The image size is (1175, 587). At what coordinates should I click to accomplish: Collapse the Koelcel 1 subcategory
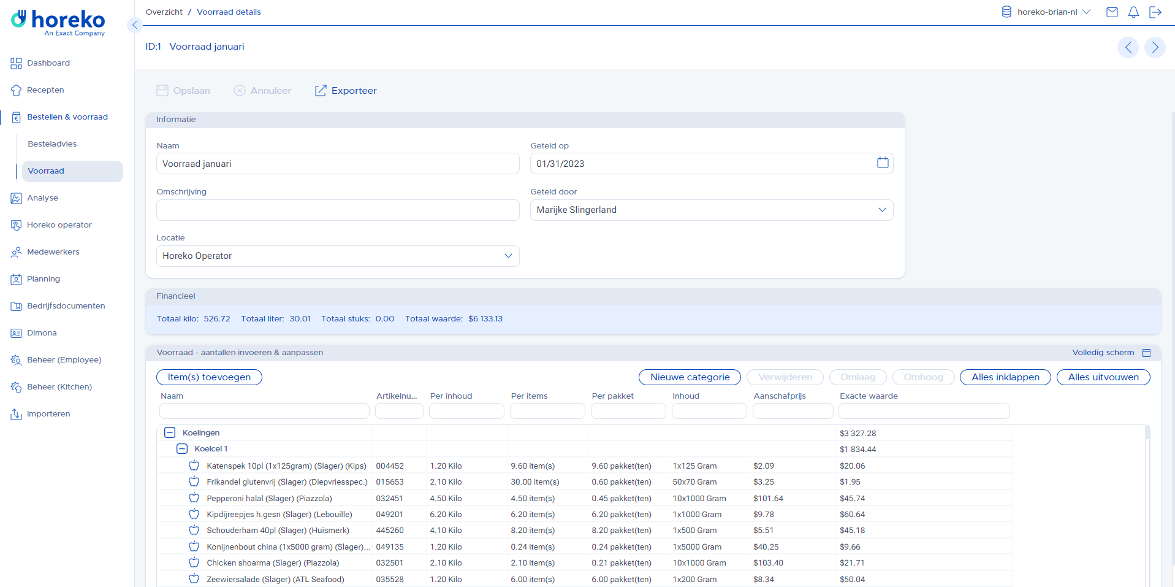pyautogui.click(x=182, y=449)
